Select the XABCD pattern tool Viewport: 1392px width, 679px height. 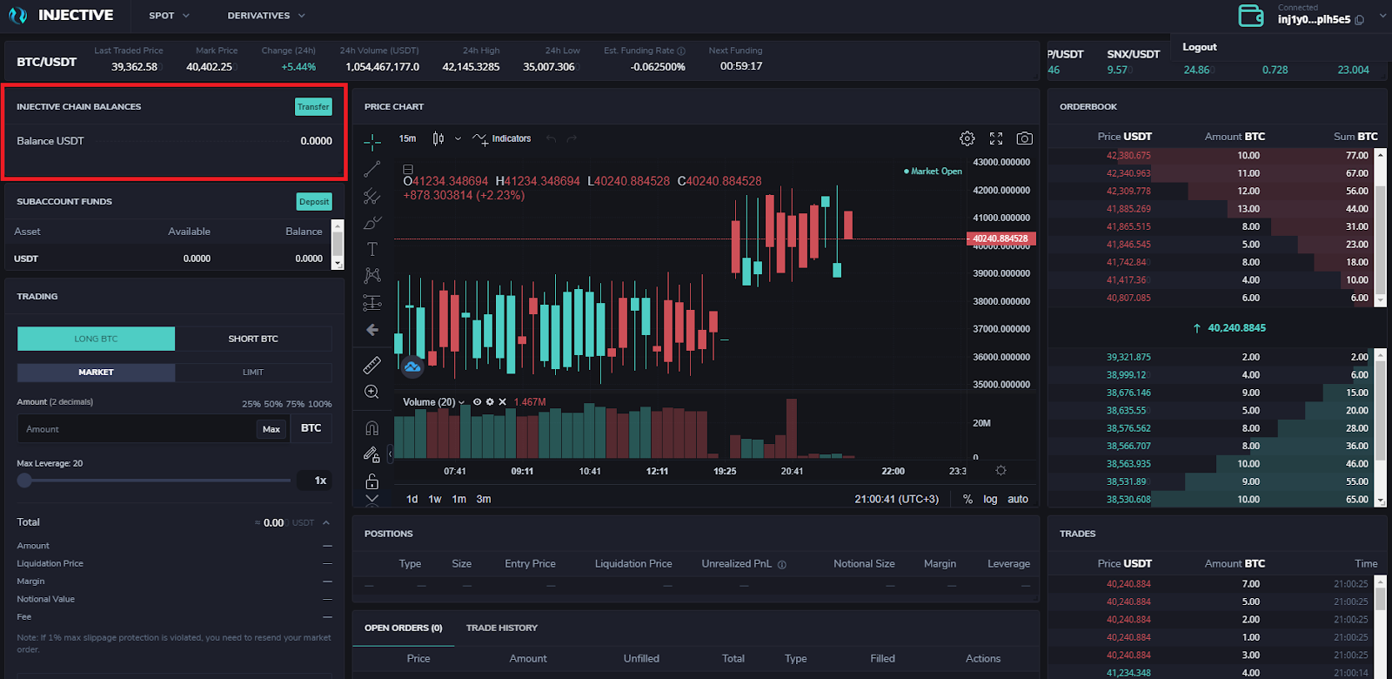coord(372,276)
